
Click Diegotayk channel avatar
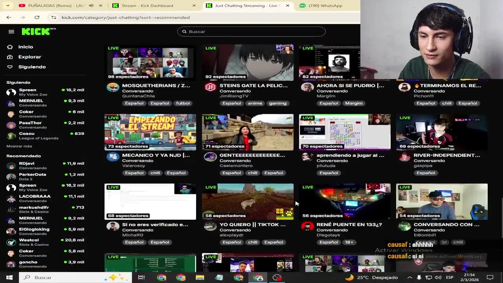click(307, 226)
